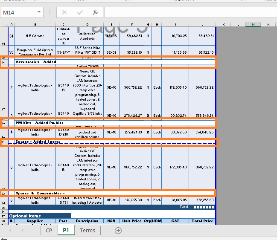The height and width of the screenshot is (240, 277).
Task: Select row 47 header
Action: [x=4, y=90]
